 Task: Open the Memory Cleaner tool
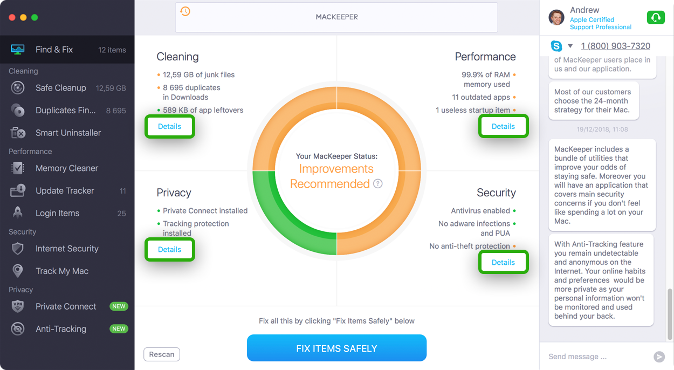[x=67, y=168]
